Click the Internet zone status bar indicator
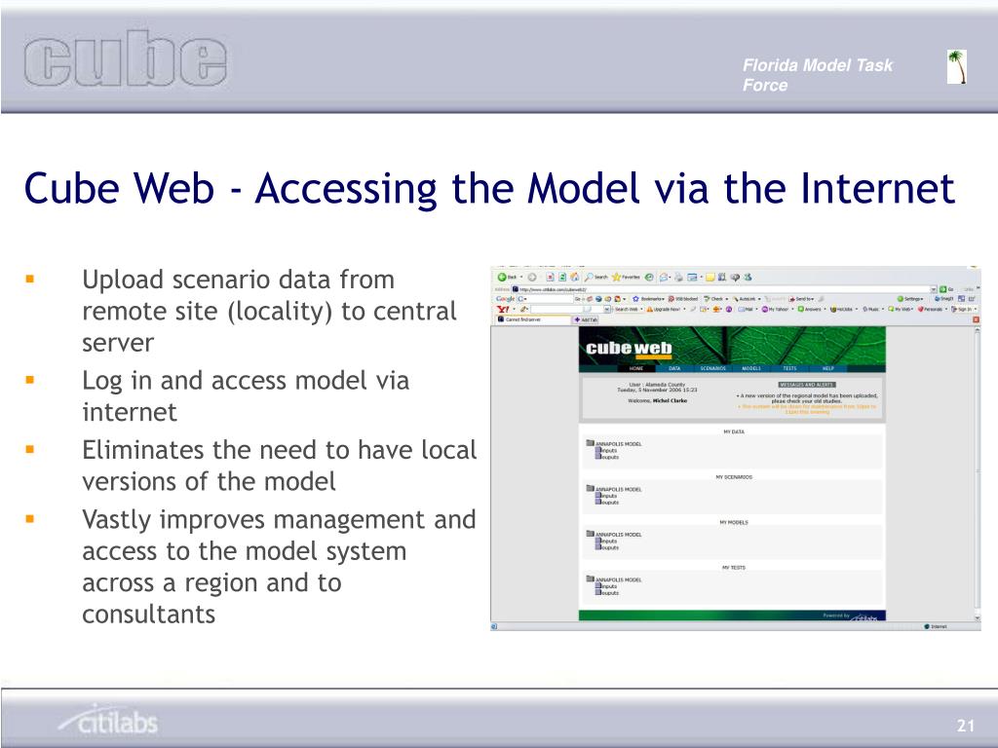Image resolution: width=998 pixels, height=748 pixels. coord(935,626)
